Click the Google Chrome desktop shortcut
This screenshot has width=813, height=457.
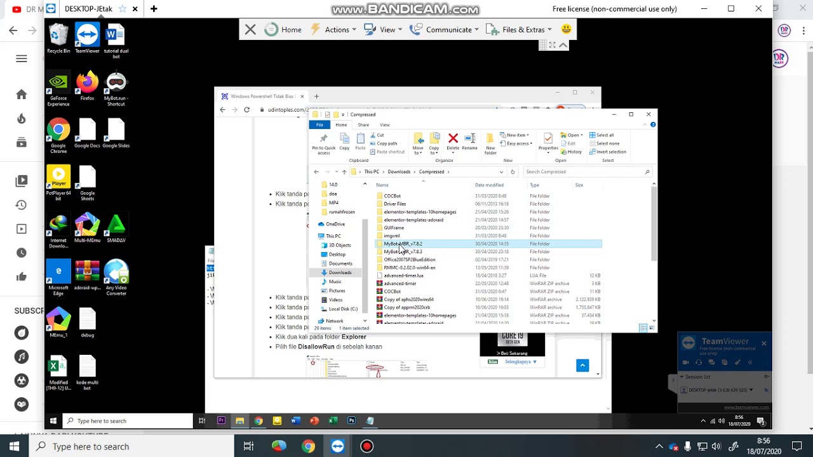(58, 136)
